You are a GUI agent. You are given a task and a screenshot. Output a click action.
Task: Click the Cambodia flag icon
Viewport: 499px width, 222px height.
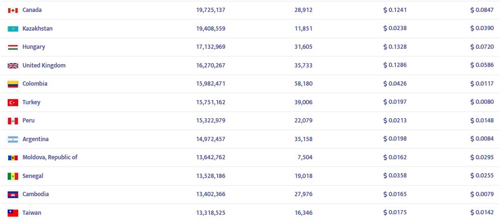point(13,194)
